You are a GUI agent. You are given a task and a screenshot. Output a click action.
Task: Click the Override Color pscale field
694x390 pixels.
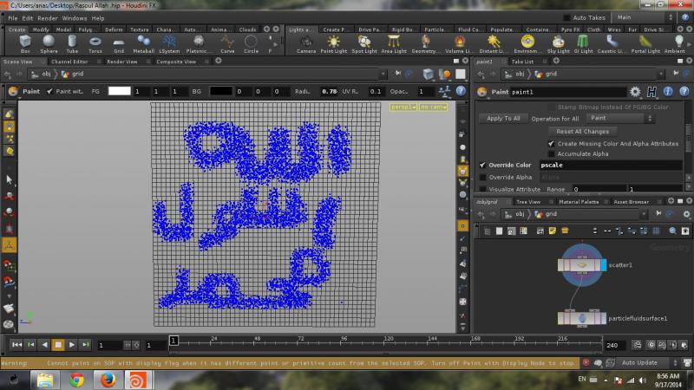coord(611,165)
